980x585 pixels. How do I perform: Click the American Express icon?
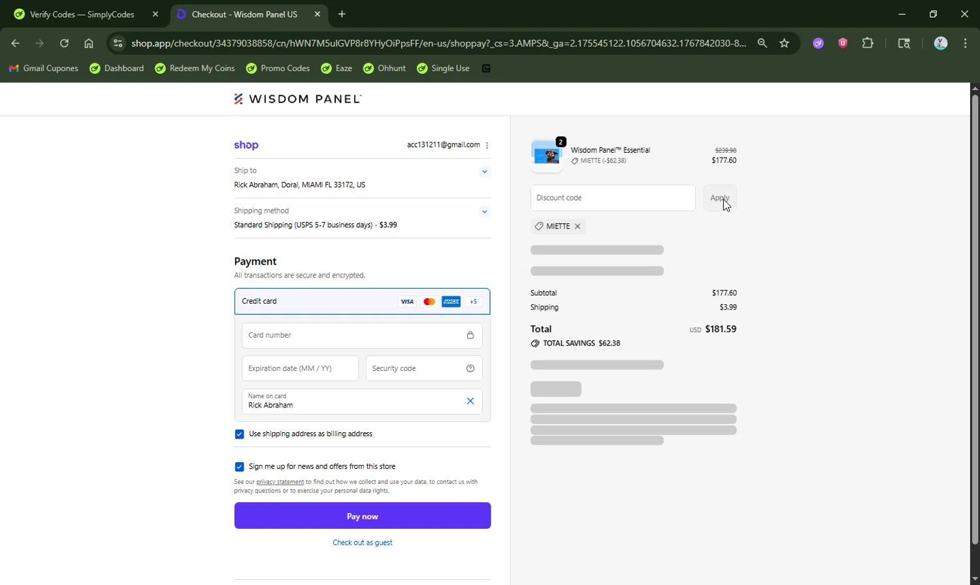tap(451, 301)
